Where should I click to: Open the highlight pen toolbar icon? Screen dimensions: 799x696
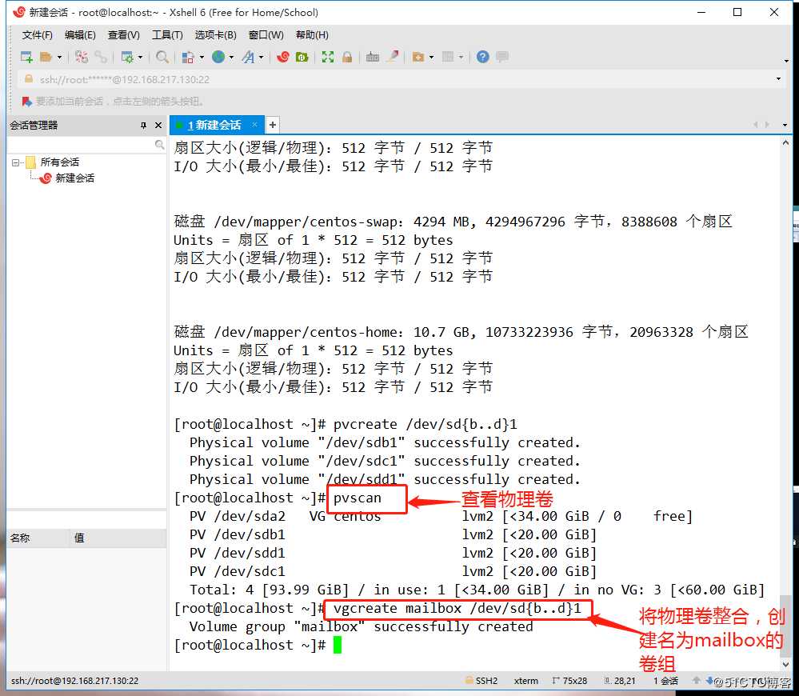click(x=392, y=57)
